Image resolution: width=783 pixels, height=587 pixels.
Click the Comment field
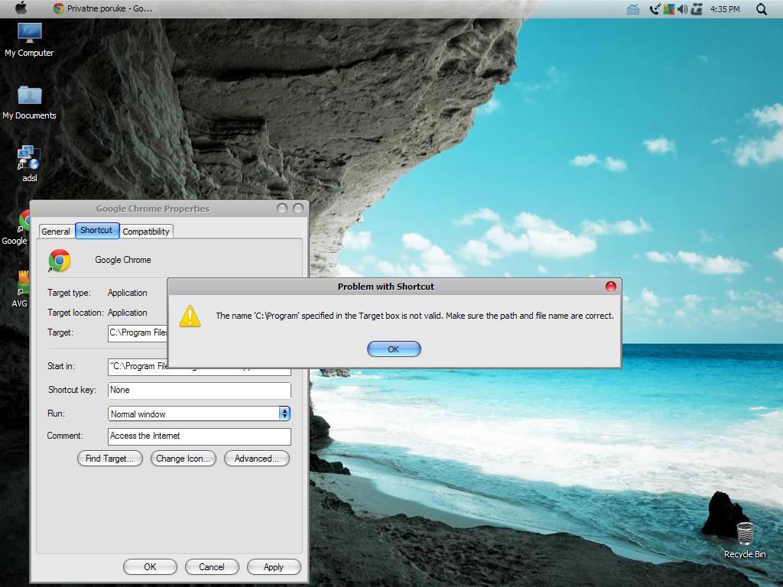pyautogui.click(x=200, y=436)
